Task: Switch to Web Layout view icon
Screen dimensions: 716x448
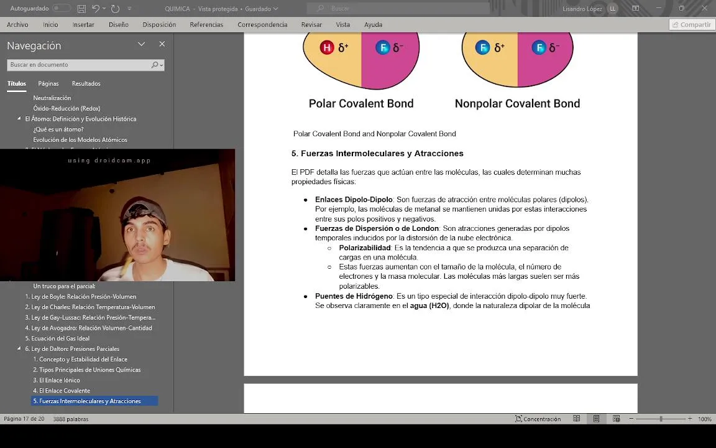Action: pos(617,419)
